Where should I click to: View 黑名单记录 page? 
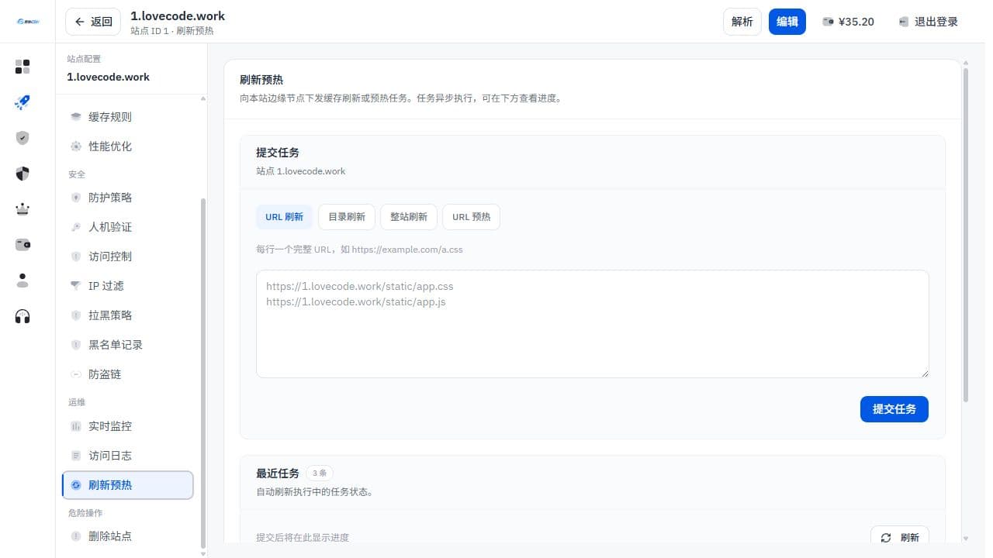[128, 345]
